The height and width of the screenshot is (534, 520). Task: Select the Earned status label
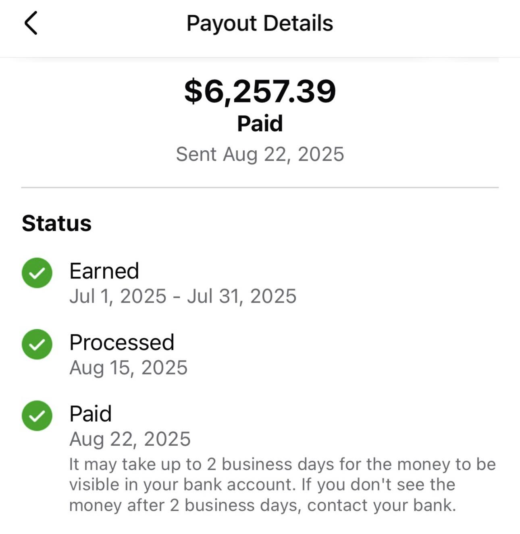104,271
